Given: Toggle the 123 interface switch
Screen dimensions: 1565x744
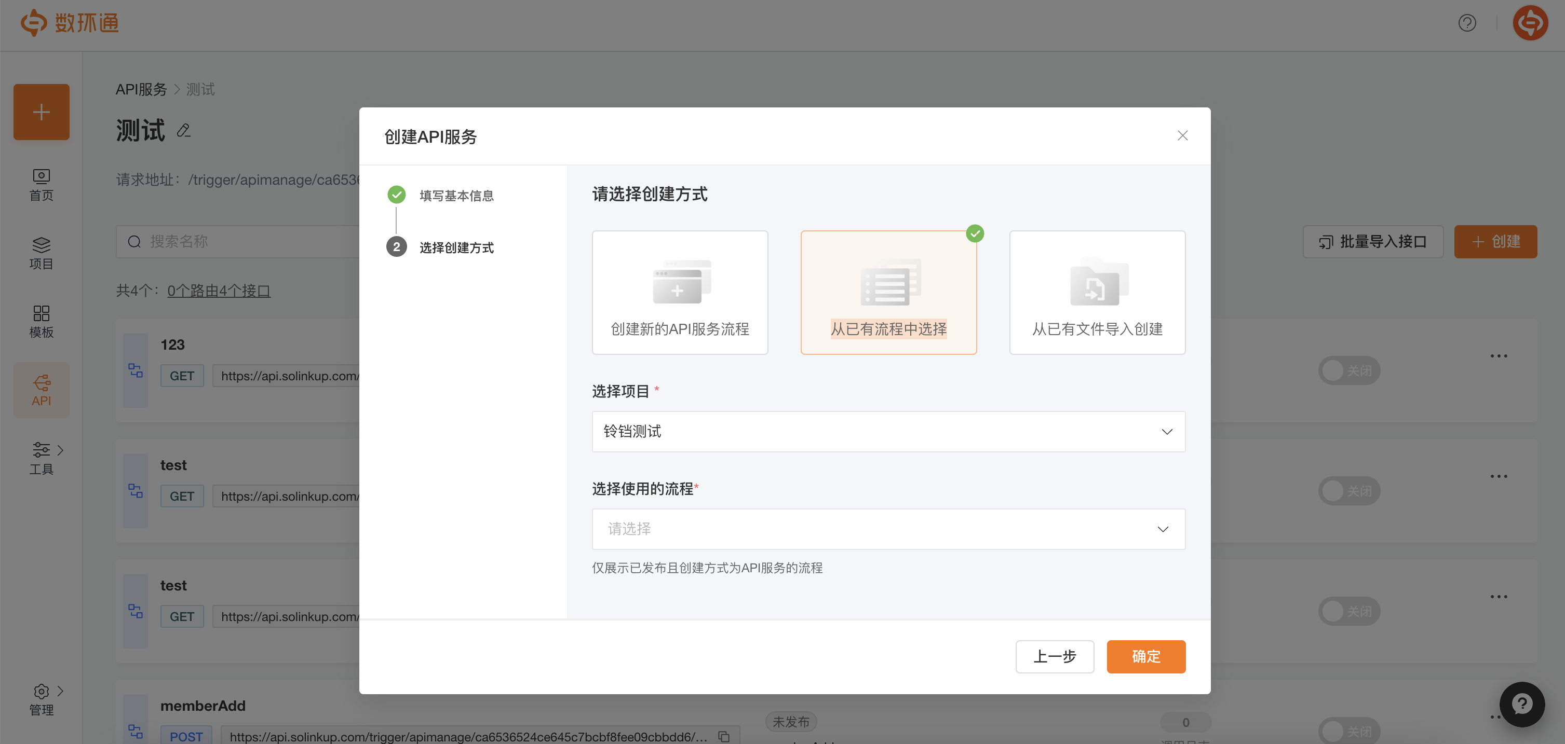Looking at the screenshot, I should (x=1348, y=370).
